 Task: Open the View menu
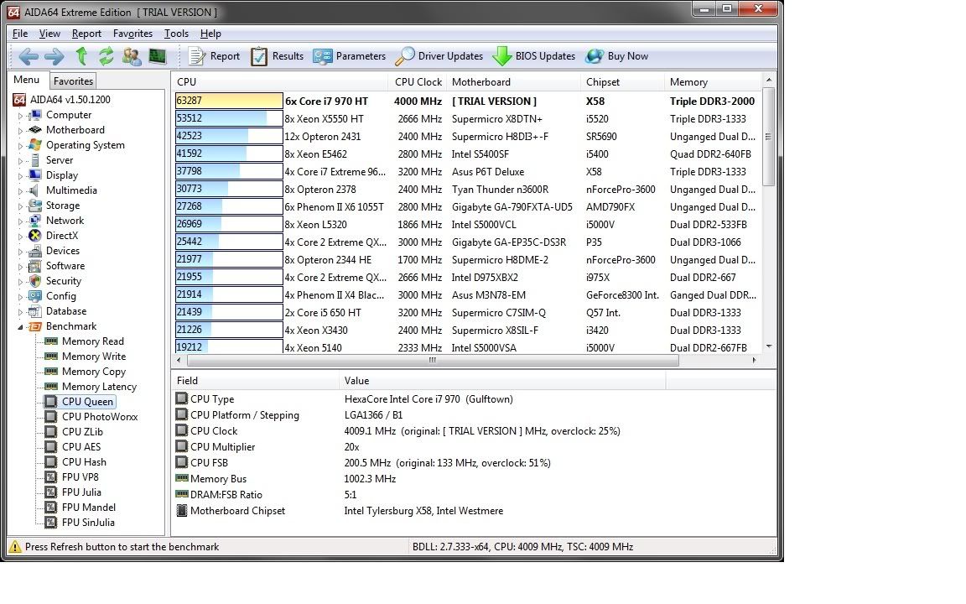point(49,34)
